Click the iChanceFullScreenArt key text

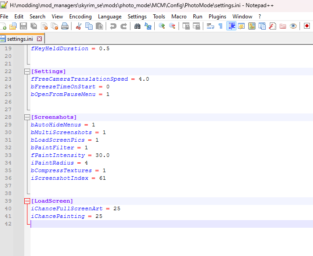tap(67, 208)
